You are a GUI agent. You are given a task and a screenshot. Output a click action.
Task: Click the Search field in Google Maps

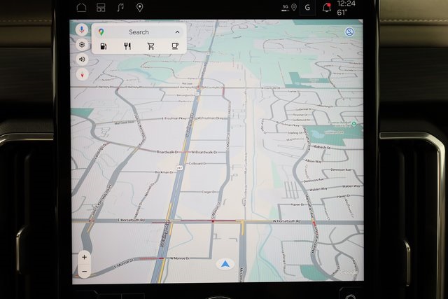139,32
